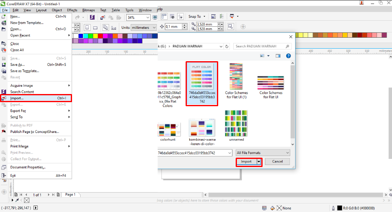This screenshot has width=392, height=212.
Task: Pick the cyan palette swatch
Action: pyautogui.click(x=86, y=36)
